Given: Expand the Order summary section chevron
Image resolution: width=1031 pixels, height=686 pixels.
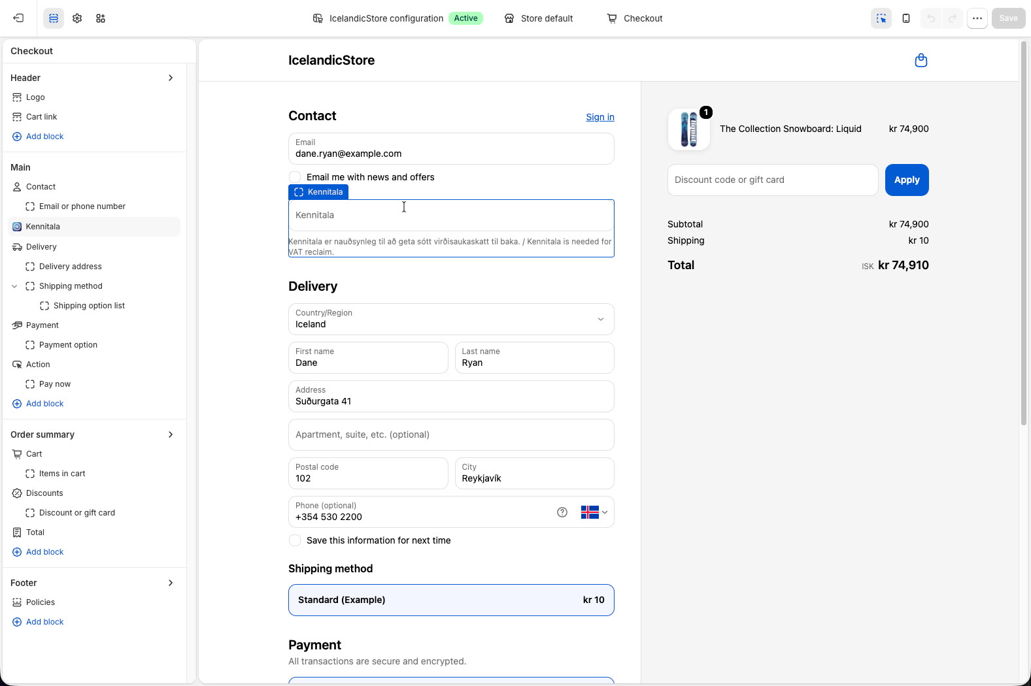Looking at the screenshot, I should (171, 434).
